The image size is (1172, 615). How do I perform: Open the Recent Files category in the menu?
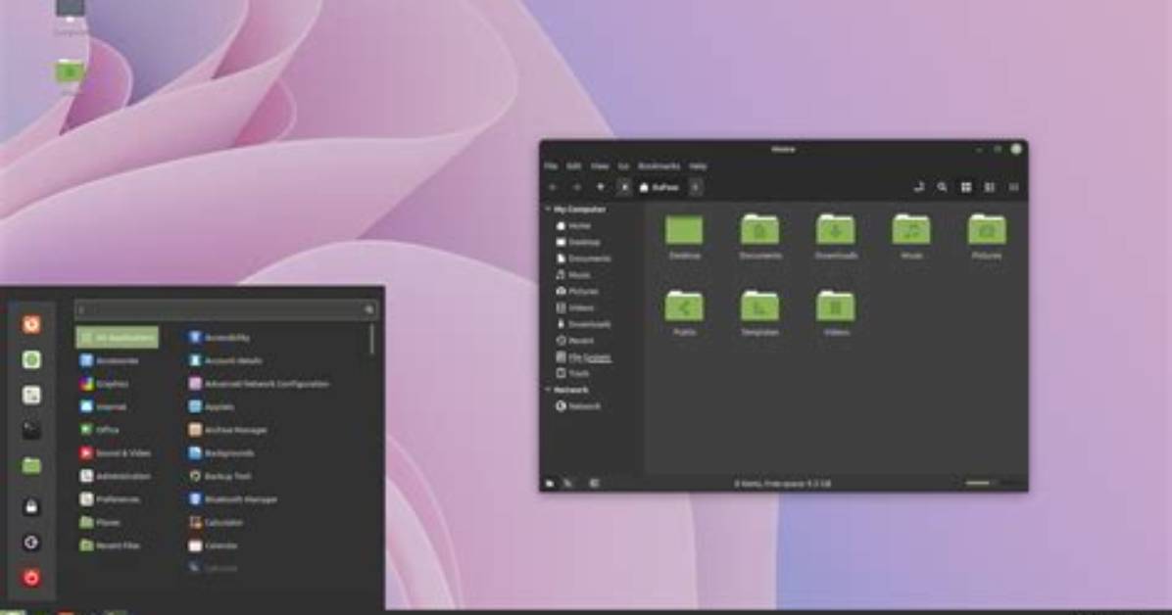tap(111, 546)
